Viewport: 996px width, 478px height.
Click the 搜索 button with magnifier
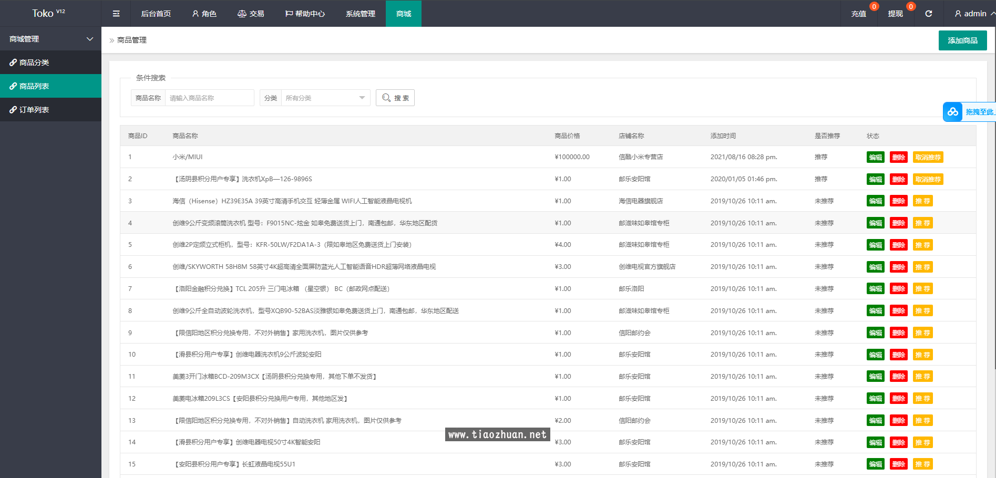click(395, 98)
